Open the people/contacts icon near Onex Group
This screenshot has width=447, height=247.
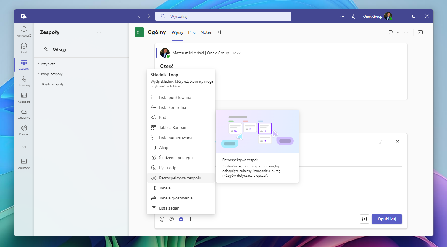[354, 16]
